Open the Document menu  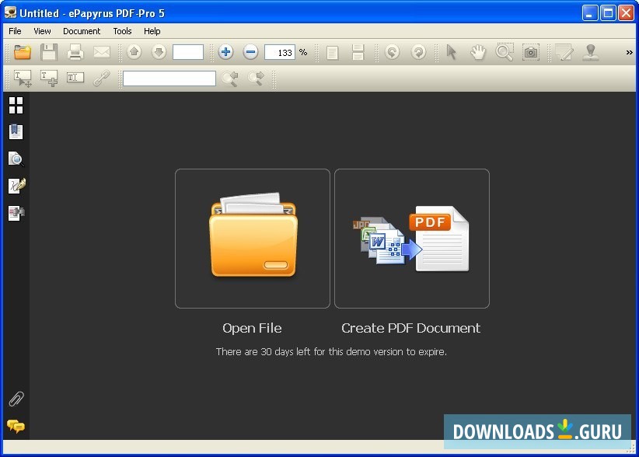82,31
